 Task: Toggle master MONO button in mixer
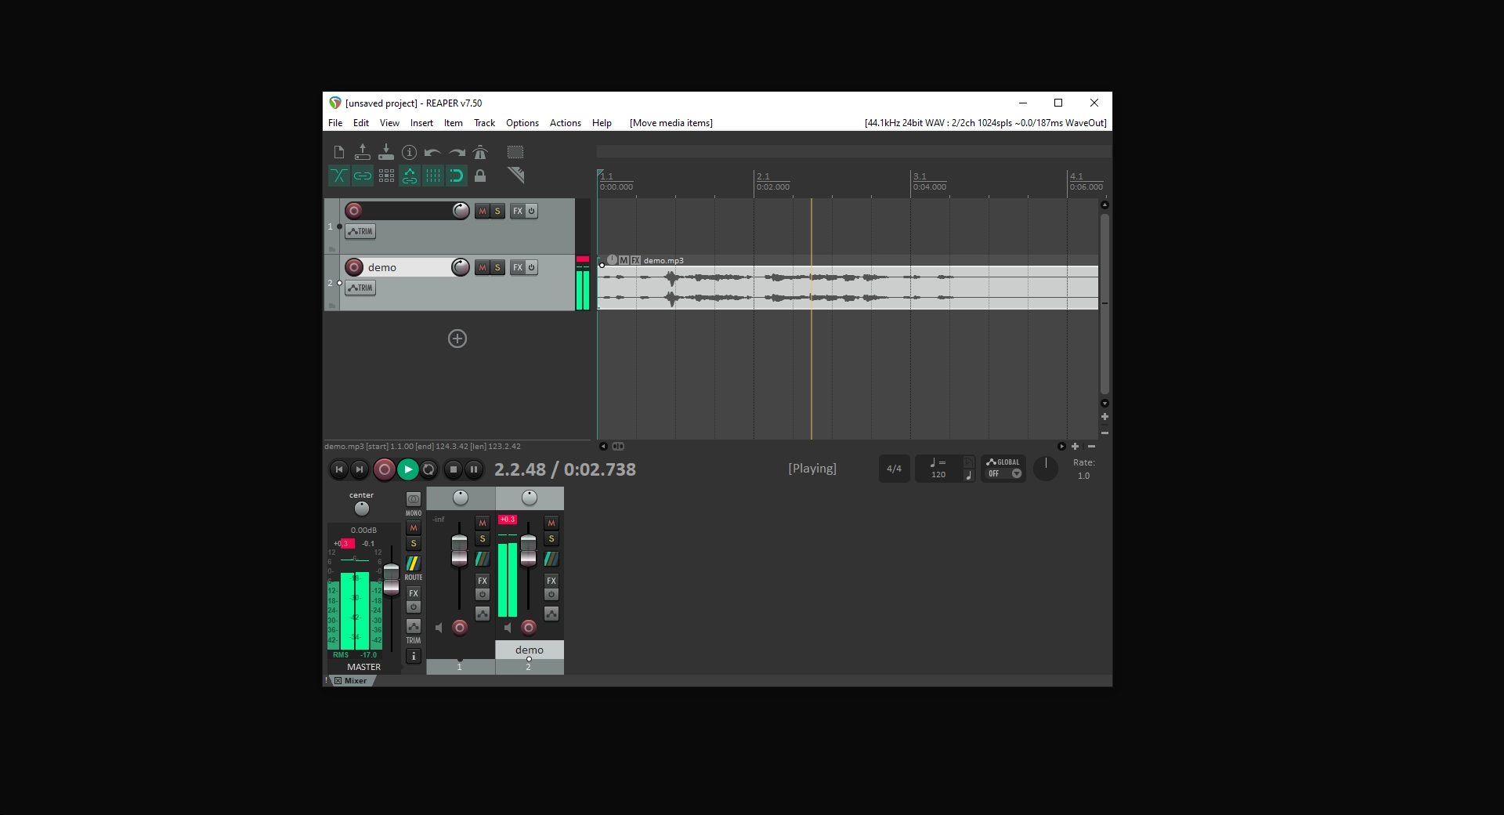[x=413, y=500]
